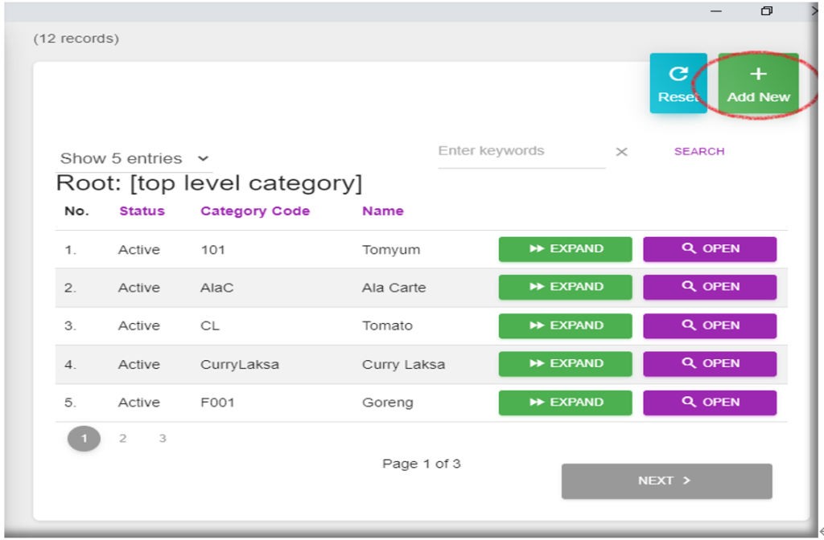The width and height of the screenshot is (824, 540).
Task: Click NEXT to advance the page
Action: 666,481
